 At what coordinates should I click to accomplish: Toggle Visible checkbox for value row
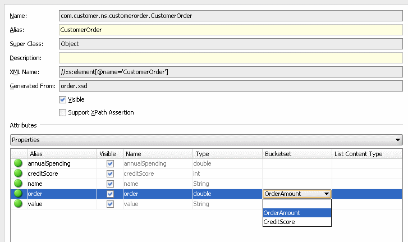110,204
